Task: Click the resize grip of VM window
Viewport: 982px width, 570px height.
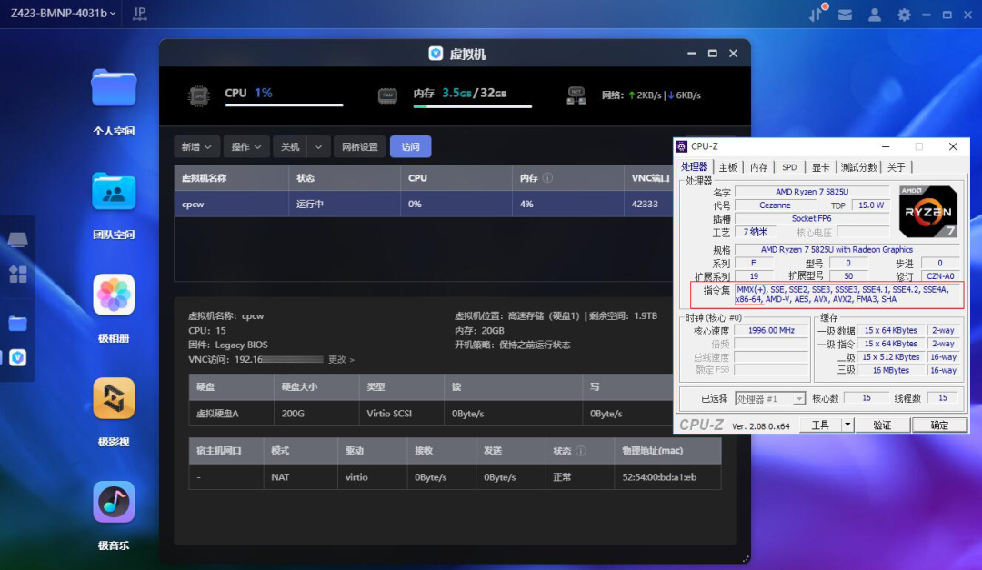Action: [x=746, y=559]
